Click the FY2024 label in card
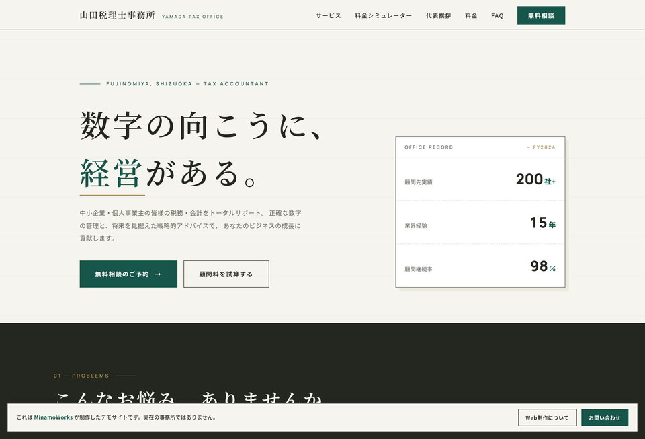 coord(541,147)
